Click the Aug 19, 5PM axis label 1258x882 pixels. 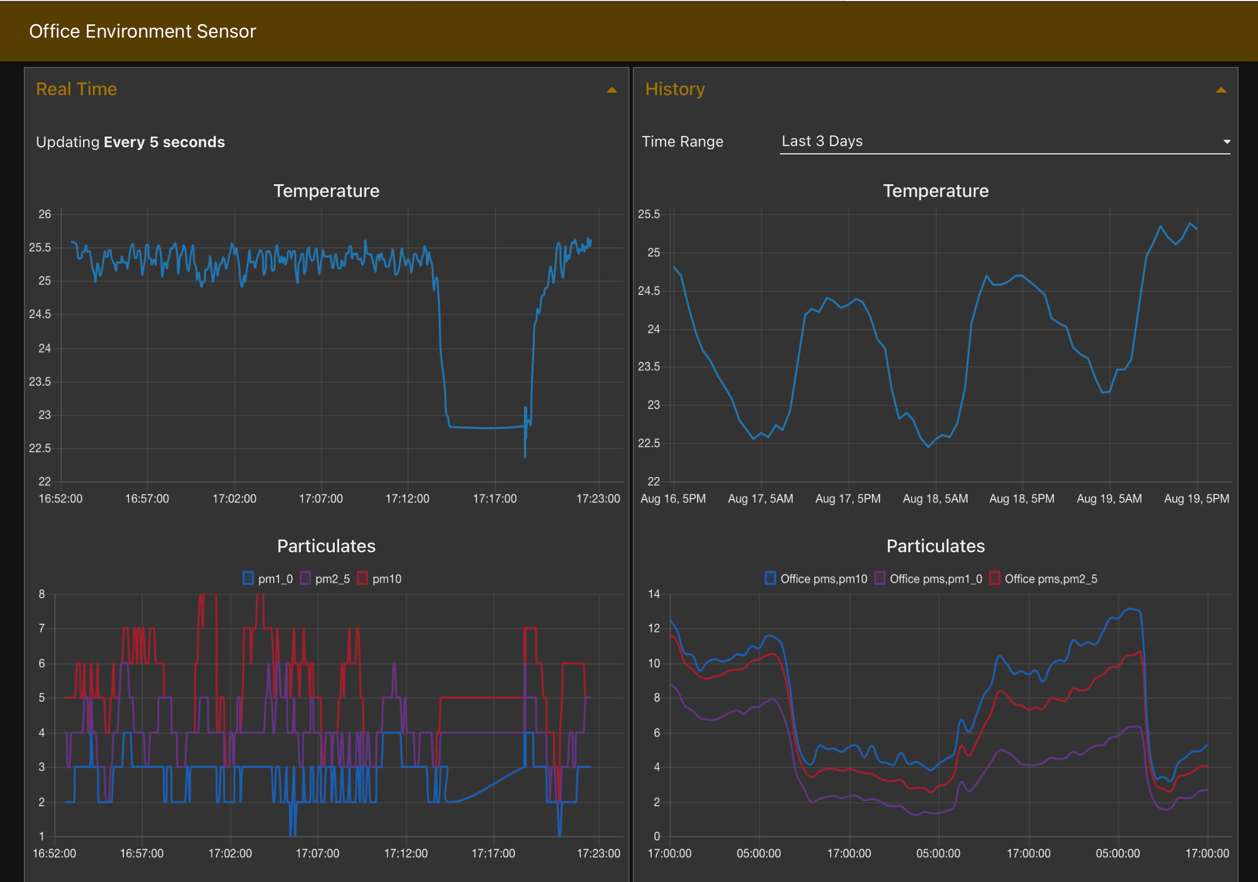pyautogui.click(x=1197, y=499)
